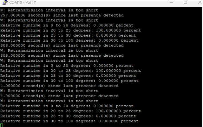Viewport: 203px width, 127px height.
Task: Click the last "0 to 20 degrees" line
Action: point(67,106)
